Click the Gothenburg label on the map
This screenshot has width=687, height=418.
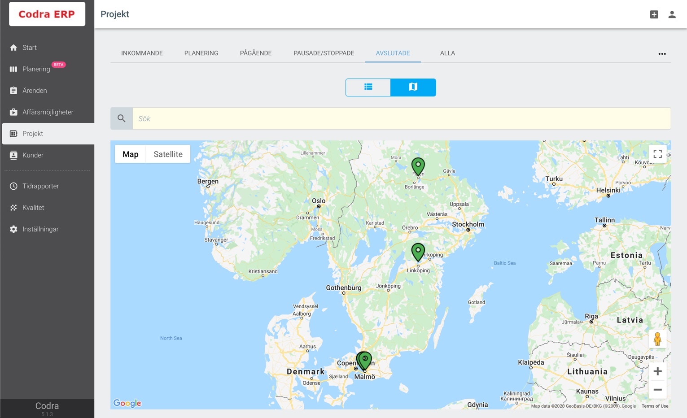(344, 287)
